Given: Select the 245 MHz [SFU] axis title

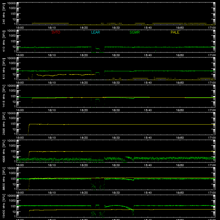Looking at the screenshot, I should point(4,13).
